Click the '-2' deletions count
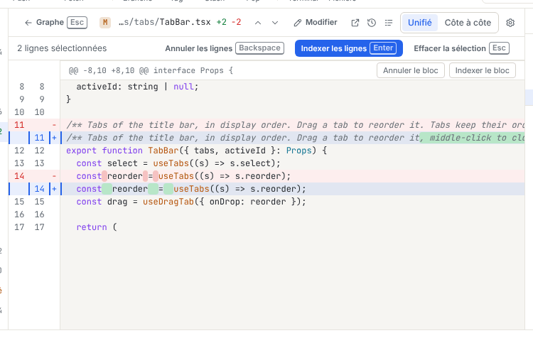 (236, 23)
